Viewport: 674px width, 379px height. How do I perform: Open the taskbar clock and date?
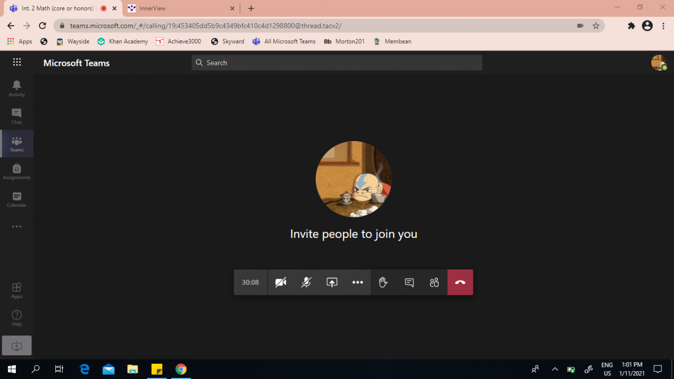pos(632,369)
